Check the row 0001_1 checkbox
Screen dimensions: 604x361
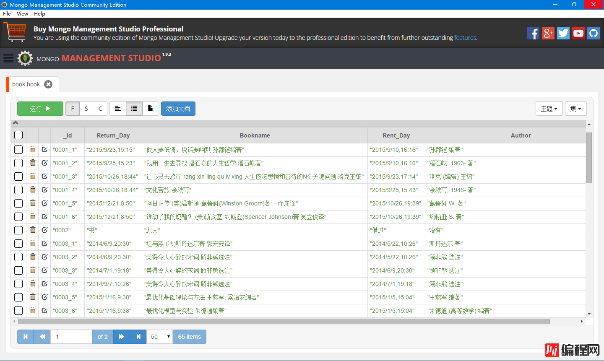(x=18, y=150)
